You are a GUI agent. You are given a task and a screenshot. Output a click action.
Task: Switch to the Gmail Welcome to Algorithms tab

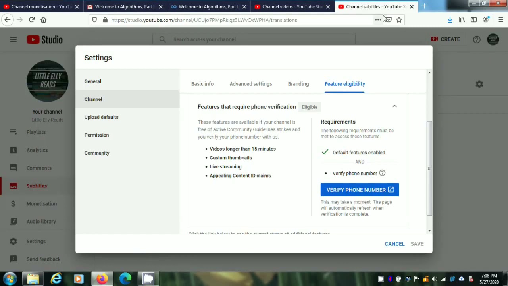point(125,6)
